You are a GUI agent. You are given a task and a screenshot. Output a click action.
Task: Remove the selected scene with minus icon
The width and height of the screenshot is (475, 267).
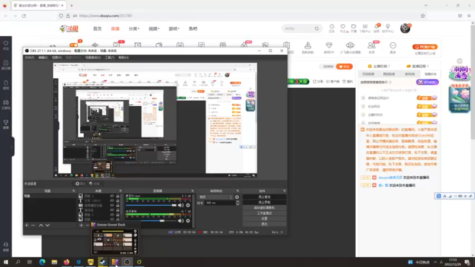click(33, 225)
